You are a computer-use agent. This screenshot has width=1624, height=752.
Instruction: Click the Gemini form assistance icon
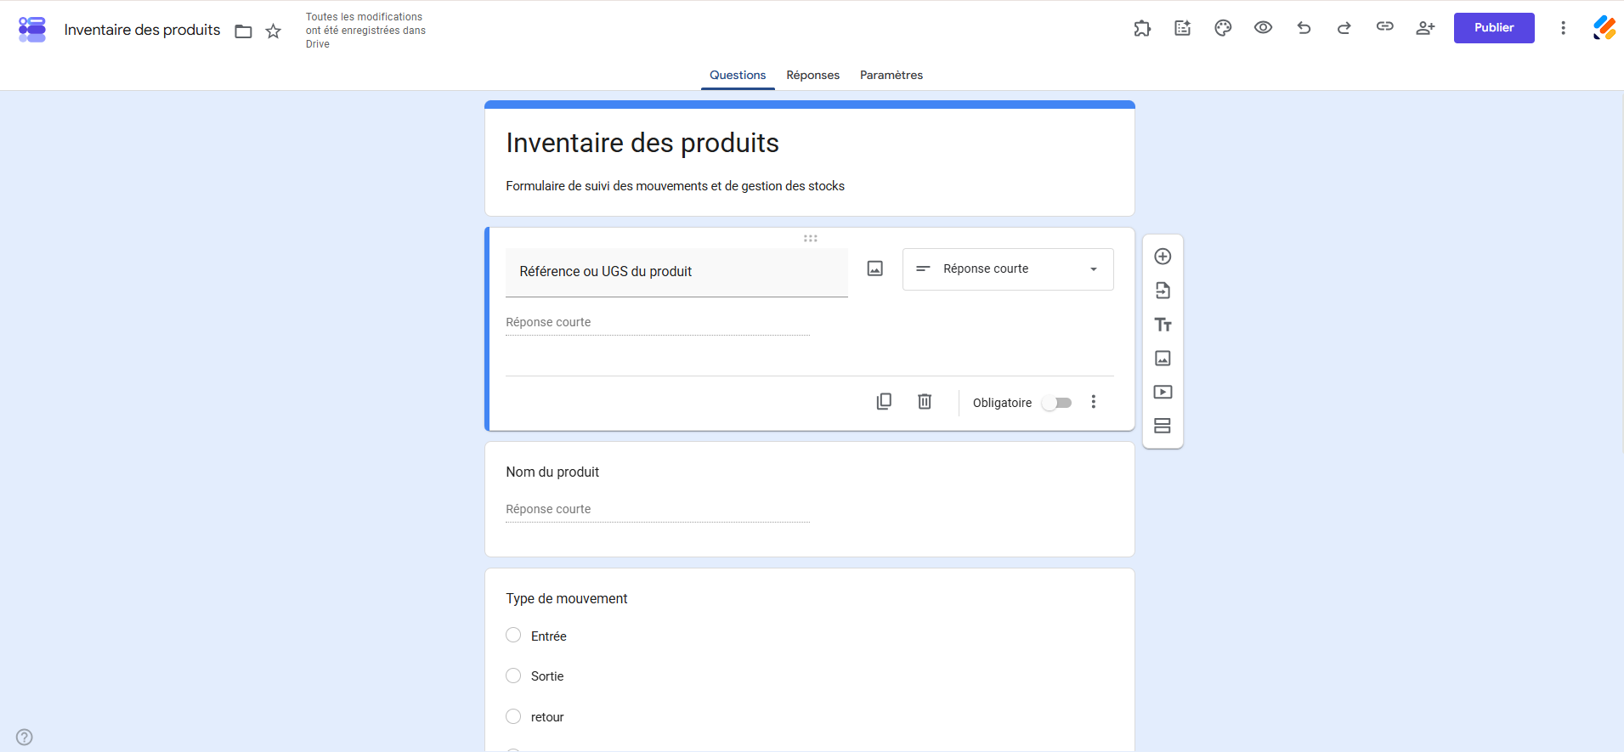point(1183,28)
